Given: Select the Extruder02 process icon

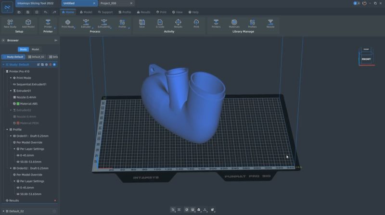Looking at the screenshot, I should tap(104, 22).
